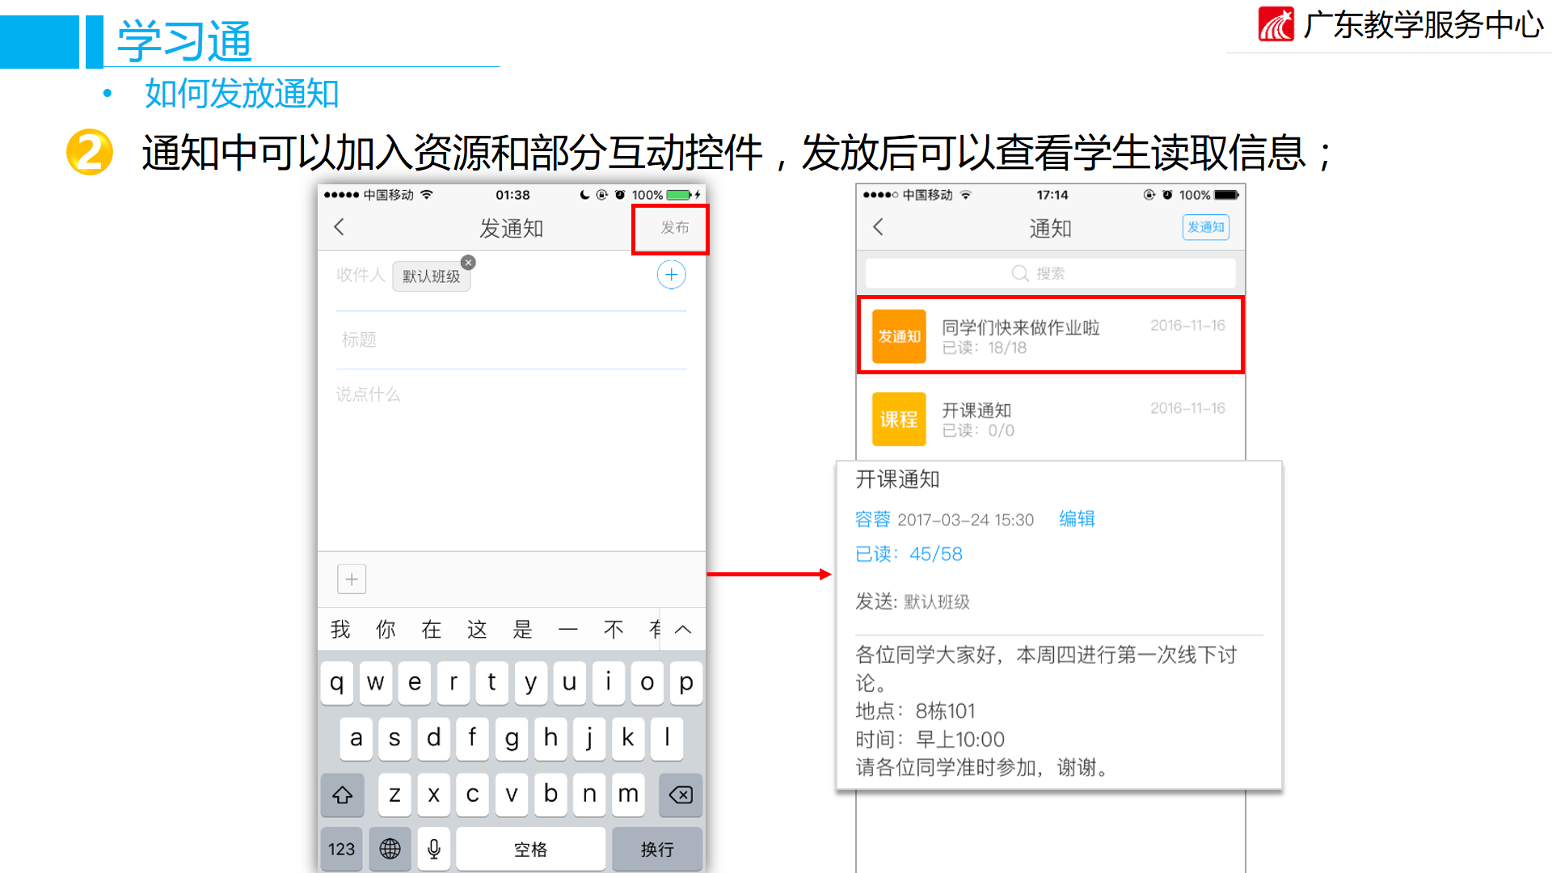Click the 搜索 search bar
1552x873 pixels.
click(1050, 273)
